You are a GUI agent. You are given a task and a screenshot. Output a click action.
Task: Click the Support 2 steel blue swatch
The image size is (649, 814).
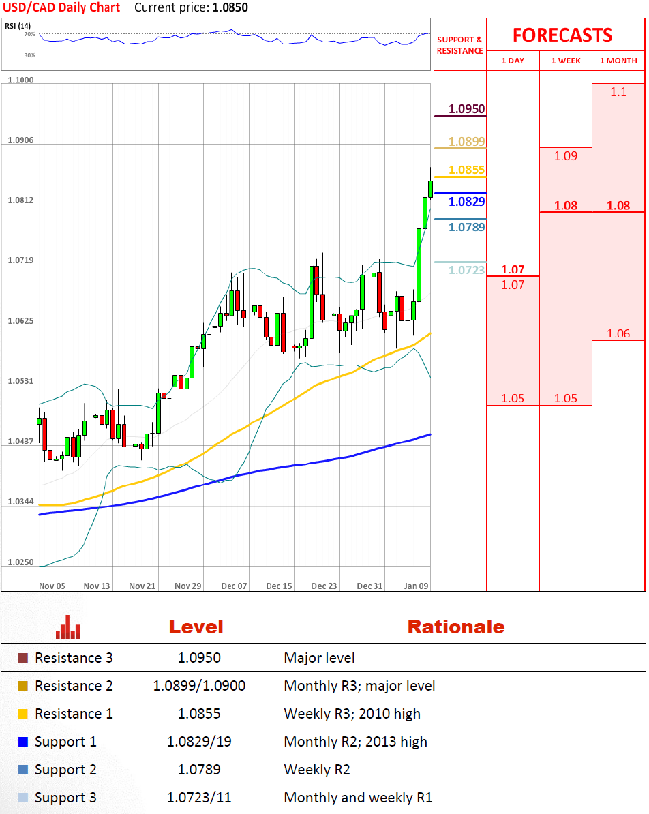coord(23,770)
